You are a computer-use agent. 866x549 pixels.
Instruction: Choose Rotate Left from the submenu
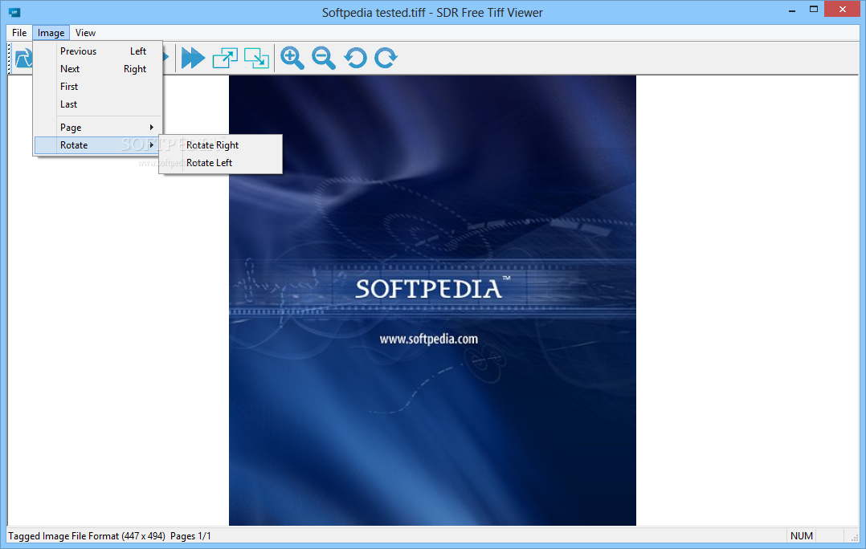[x=220, y=163]
